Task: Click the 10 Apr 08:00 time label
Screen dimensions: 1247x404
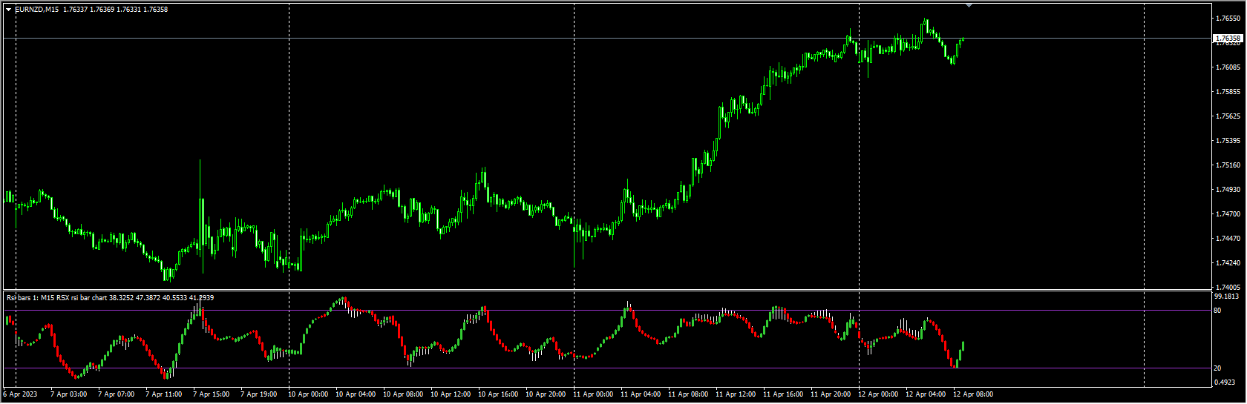Action: click(403, 394)
